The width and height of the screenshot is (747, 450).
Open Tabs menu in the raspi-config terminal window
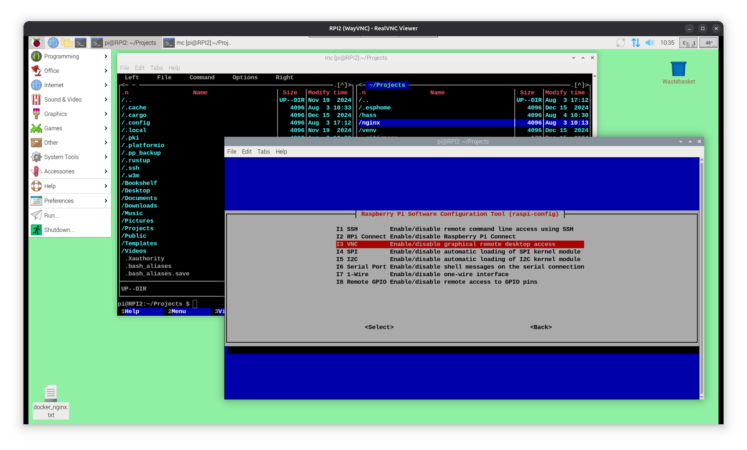263,152
